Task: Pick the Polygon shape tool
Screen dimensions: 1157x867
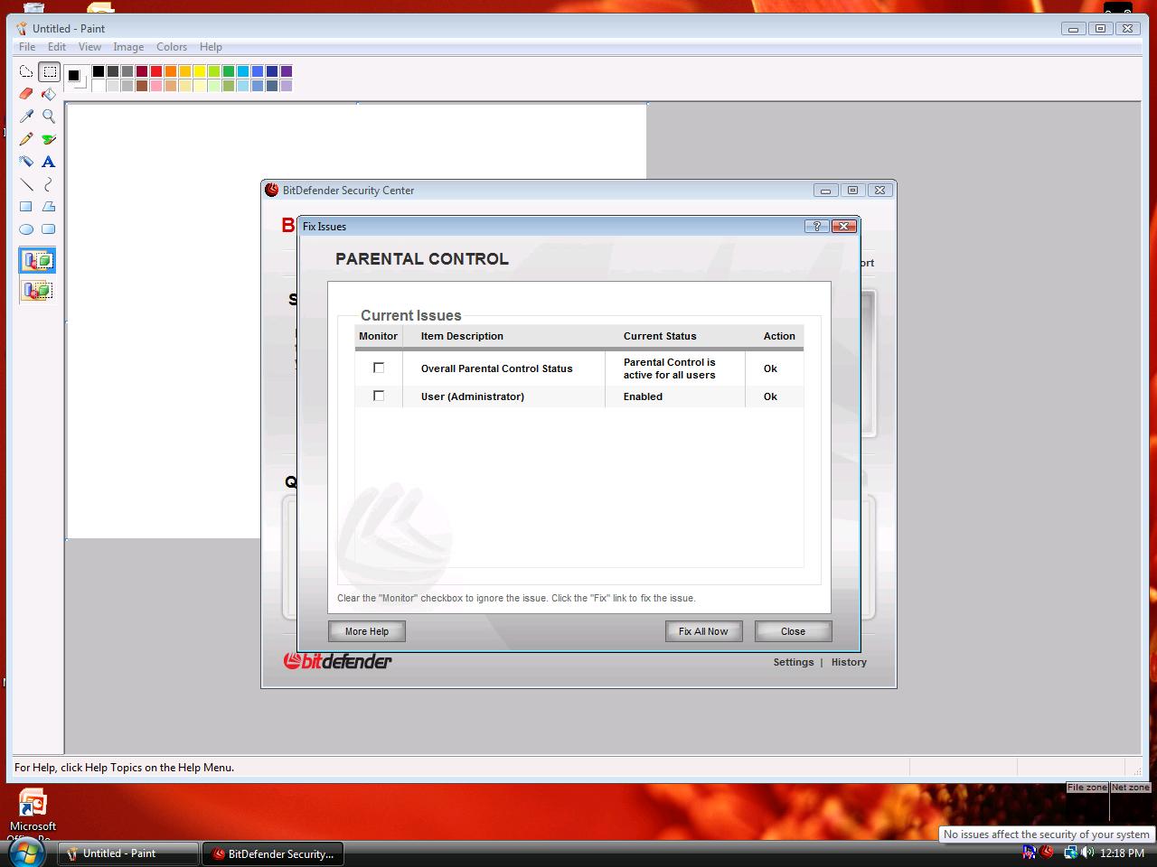Action: click(x=49, y=207)
